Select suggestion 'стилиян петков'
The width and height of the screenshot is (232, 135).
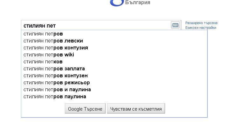(x=114, y=62)
